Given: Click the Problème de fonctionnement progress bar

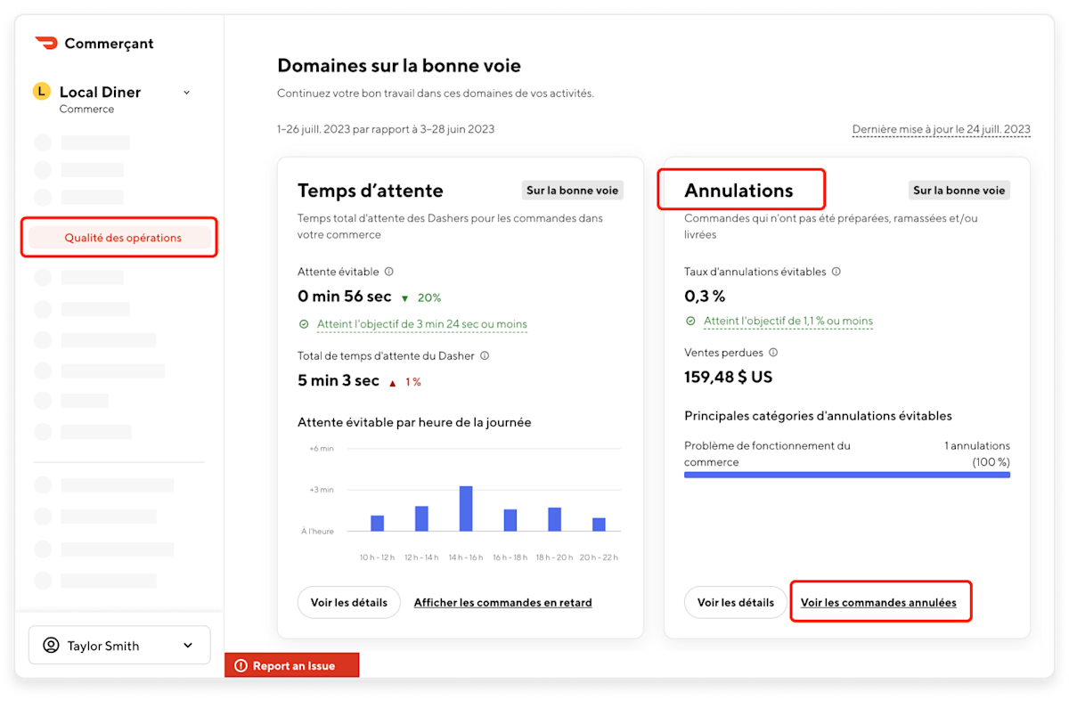Looking at the screenshot, I should click(847, 475).
